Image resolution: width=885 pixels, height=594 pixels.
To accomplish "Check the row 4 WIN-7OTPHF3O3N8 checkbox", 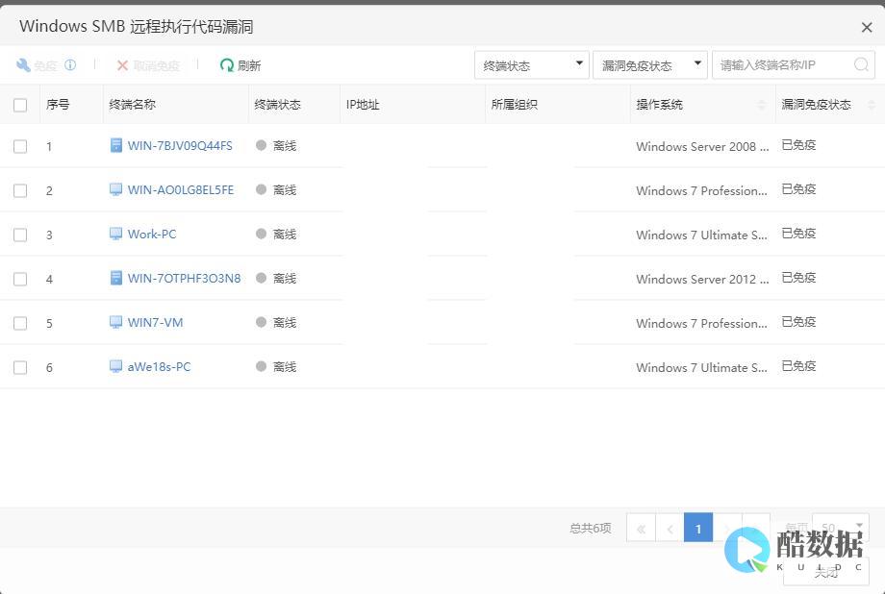I will click(x=20, y=280).
